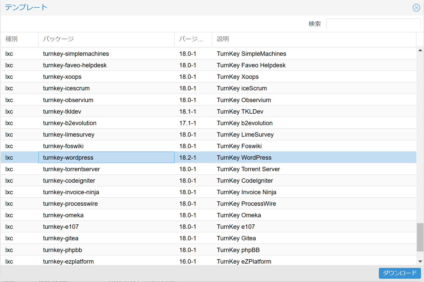Click the TurnKey Omeka description
424x282 pixels.
(239, 215)
